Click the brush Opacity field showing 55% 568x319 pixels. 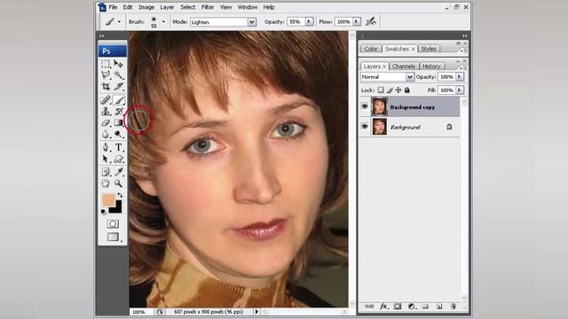click(x=296, y=21)
